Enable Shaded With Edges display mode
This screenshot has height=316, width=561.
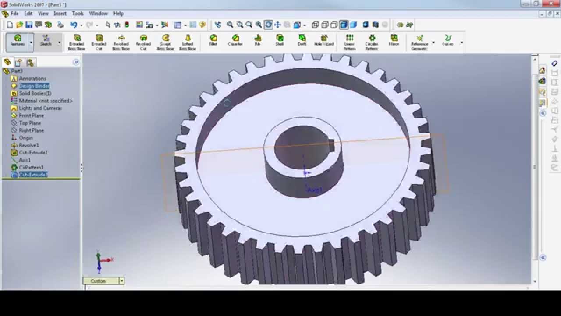(345, 25)
